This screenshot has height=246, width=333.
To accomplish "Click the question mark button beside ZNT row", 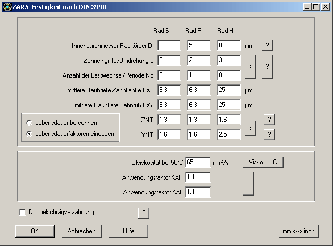I will [270, 120].
